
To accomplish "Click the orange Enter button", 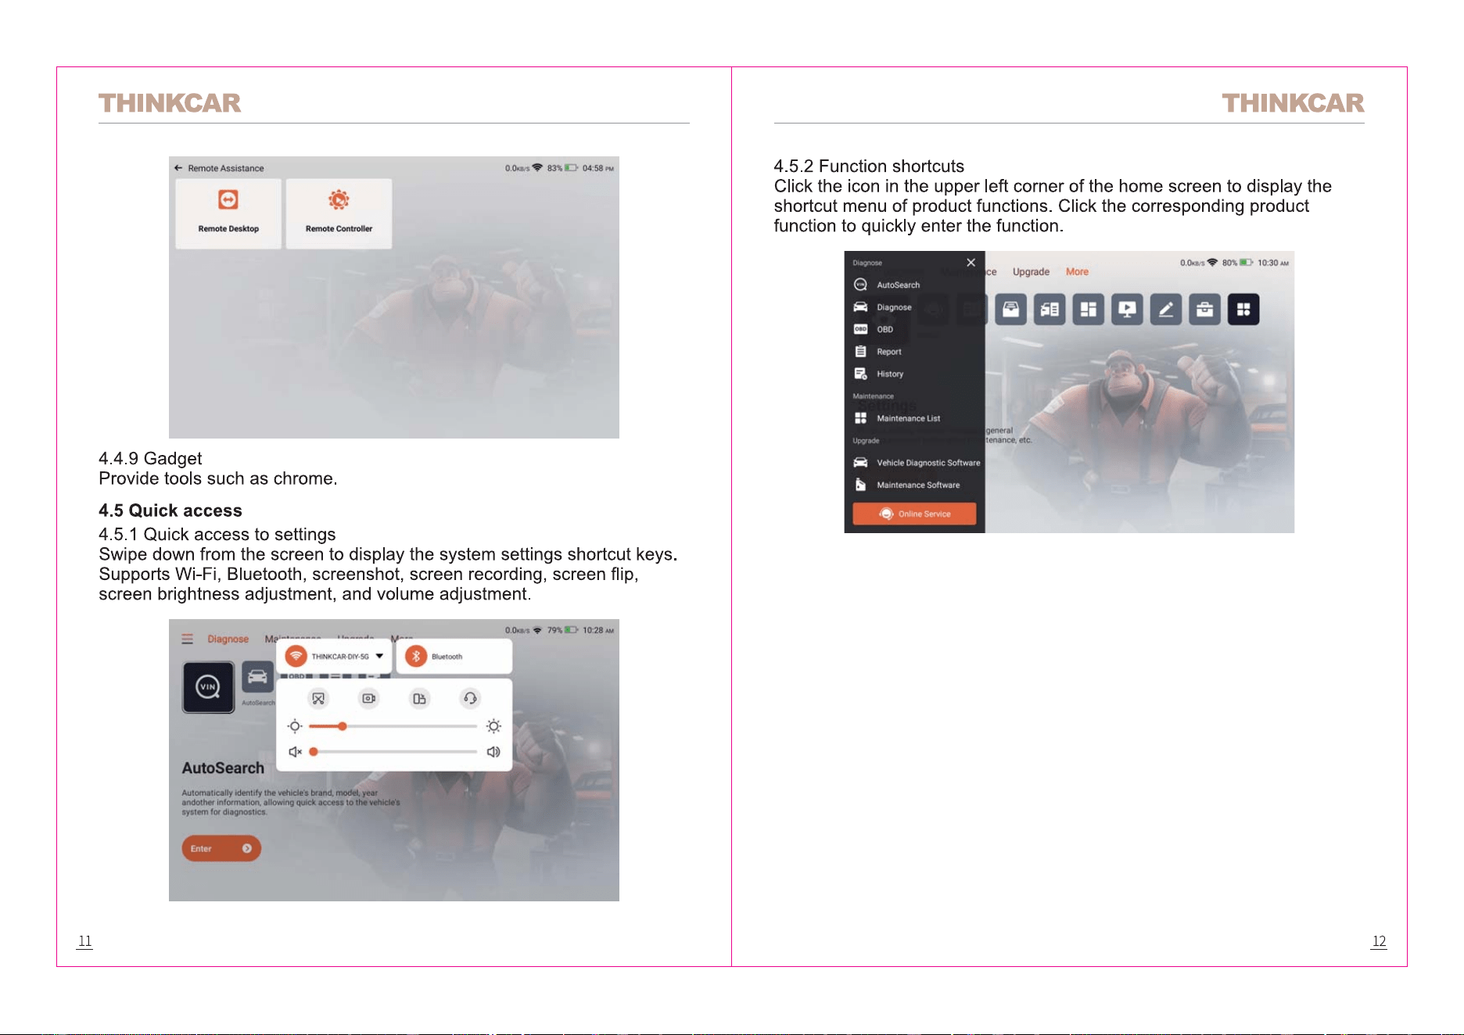I will click(x=221, y=848).
